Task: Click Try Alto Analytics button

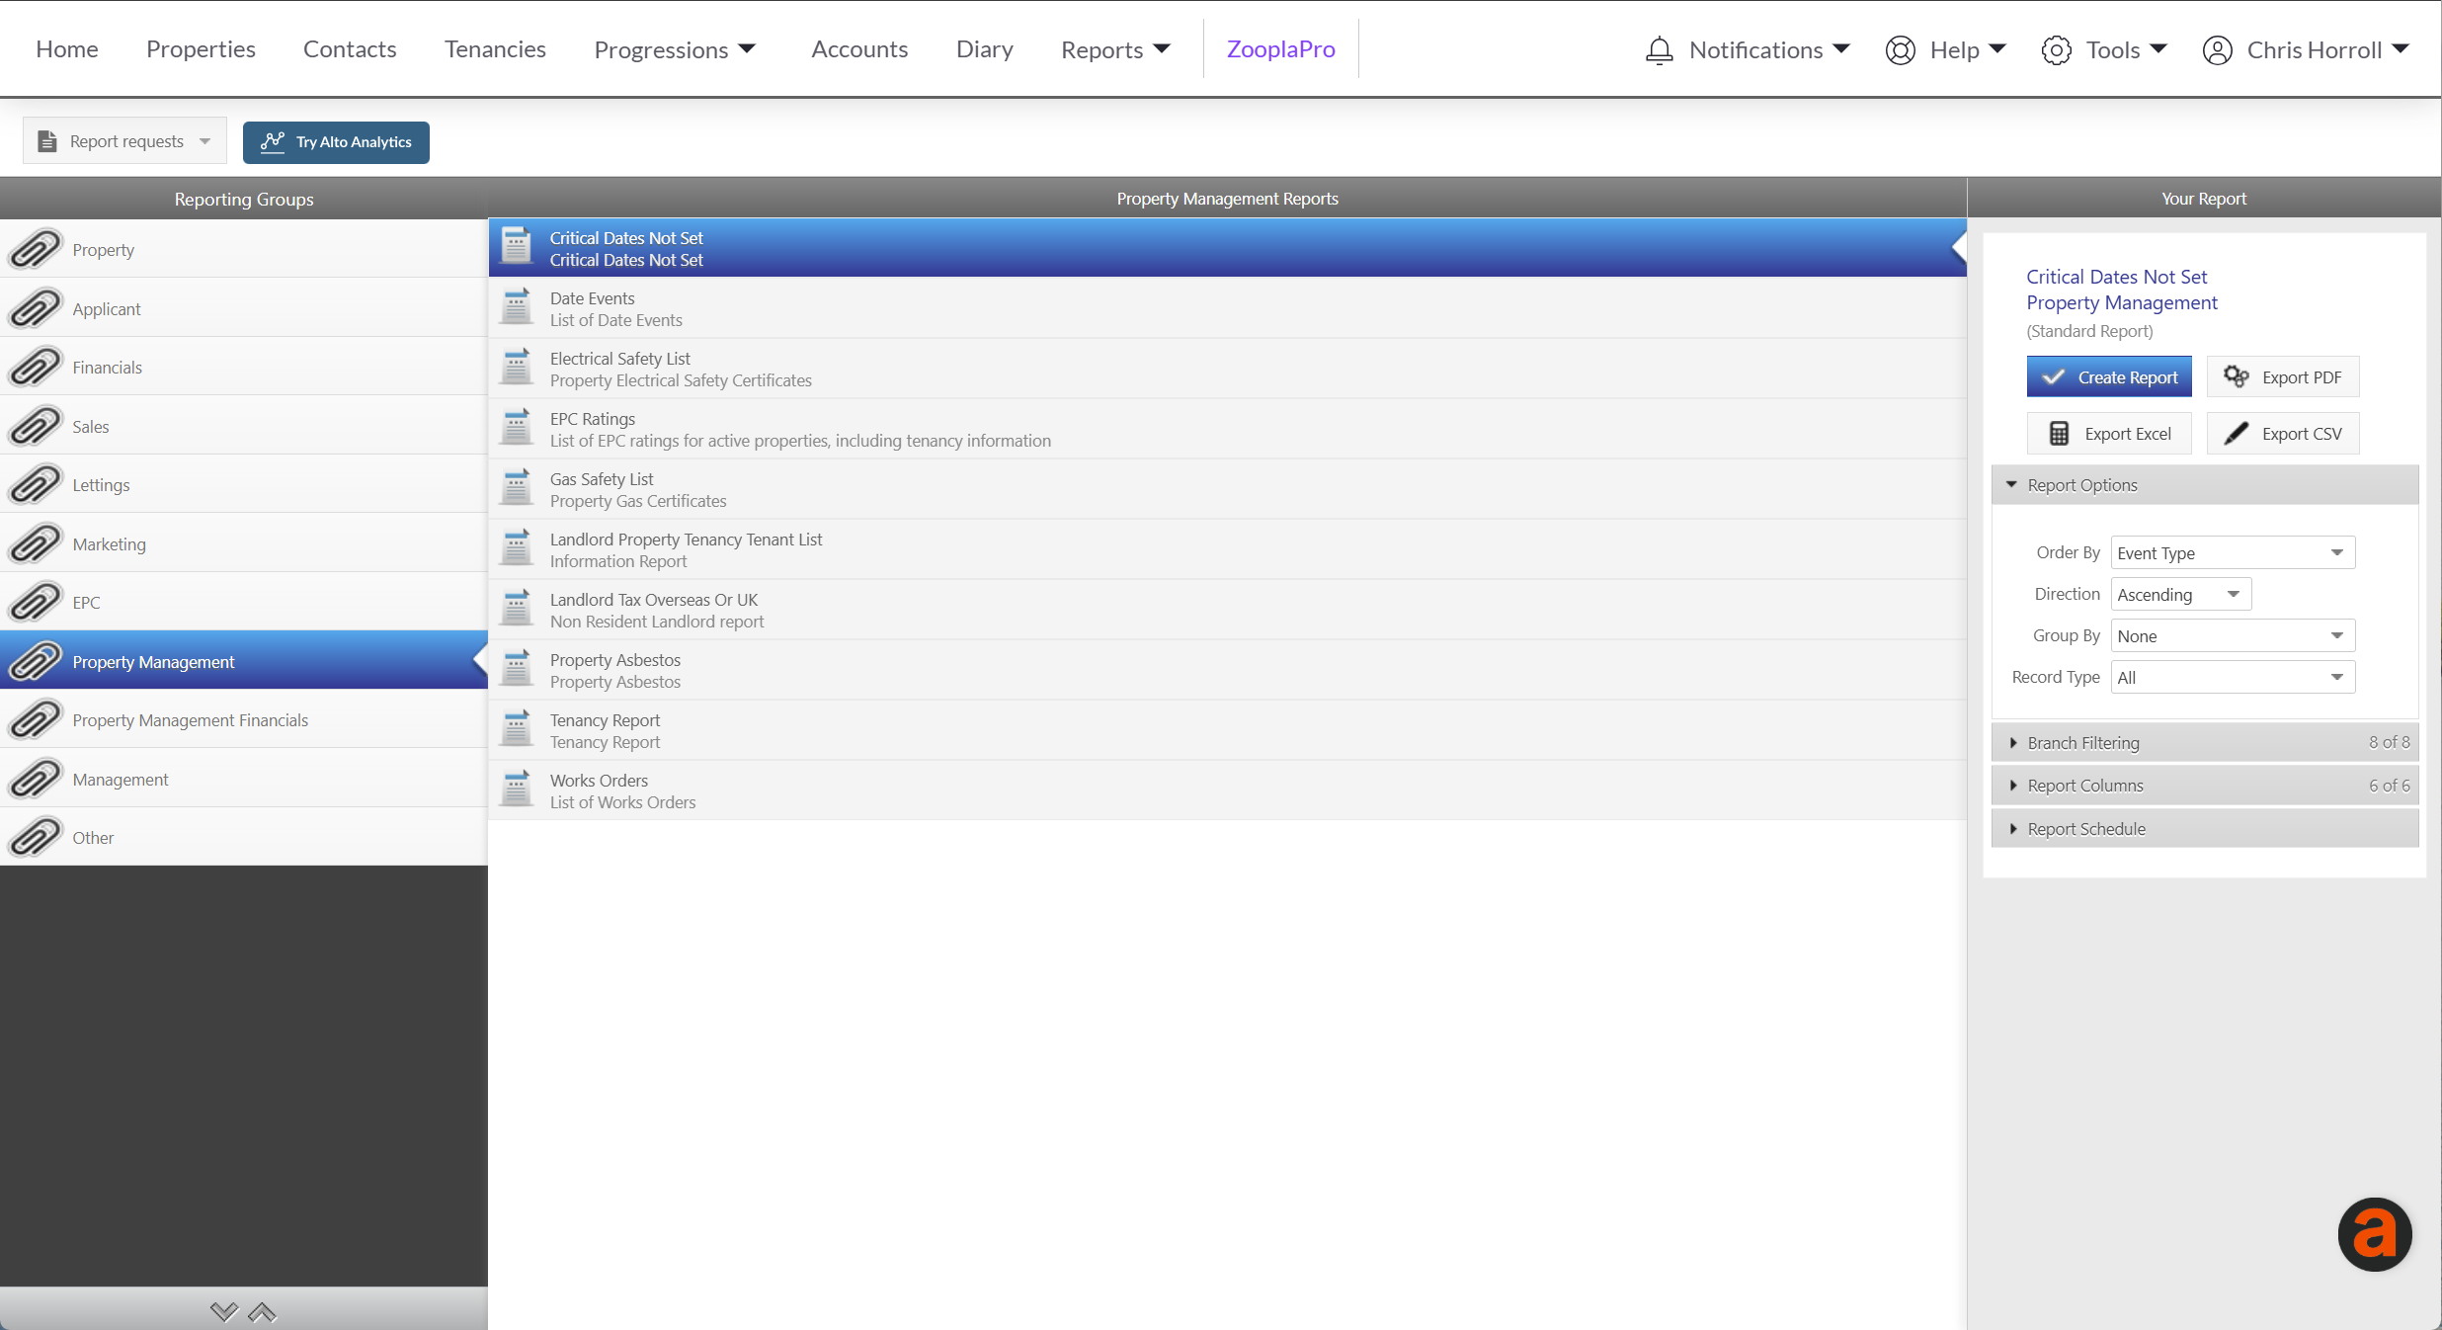Action: tap(336, 142)
